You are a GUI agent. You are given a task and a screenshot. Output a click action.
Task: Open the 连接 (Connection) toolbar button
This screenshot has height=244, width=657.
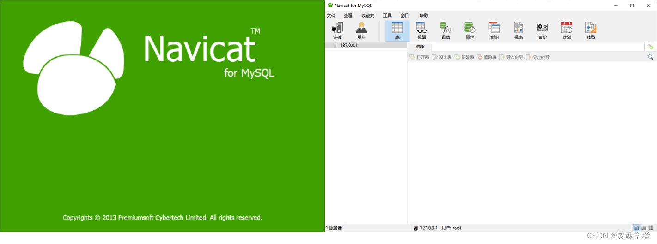coord(337,31)
